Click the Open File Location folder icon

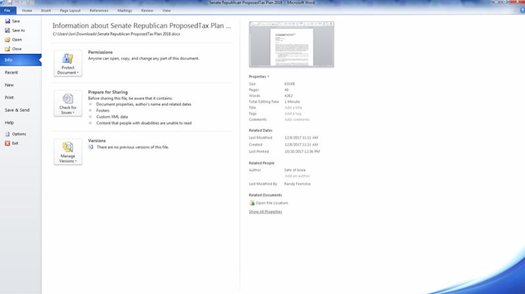point(252,203)
